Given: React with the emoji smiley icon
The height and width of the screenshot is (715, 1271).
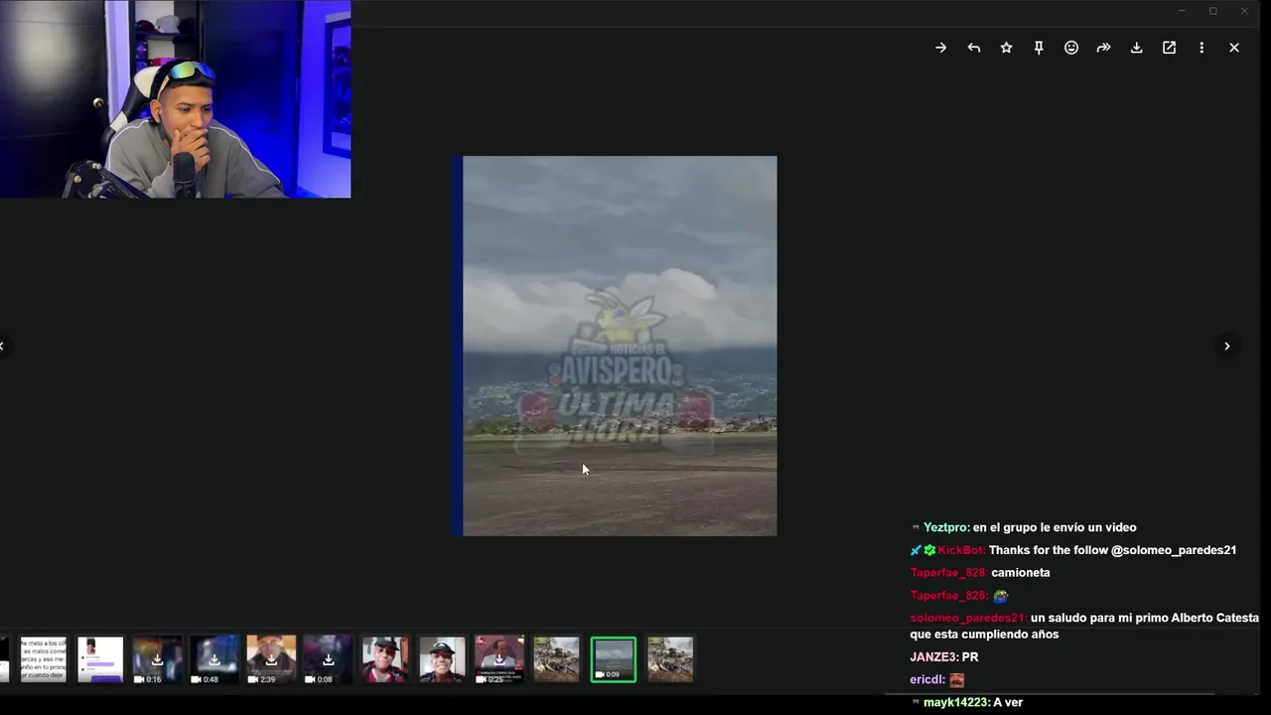Looking at the screenshot, I should 1071,48.
